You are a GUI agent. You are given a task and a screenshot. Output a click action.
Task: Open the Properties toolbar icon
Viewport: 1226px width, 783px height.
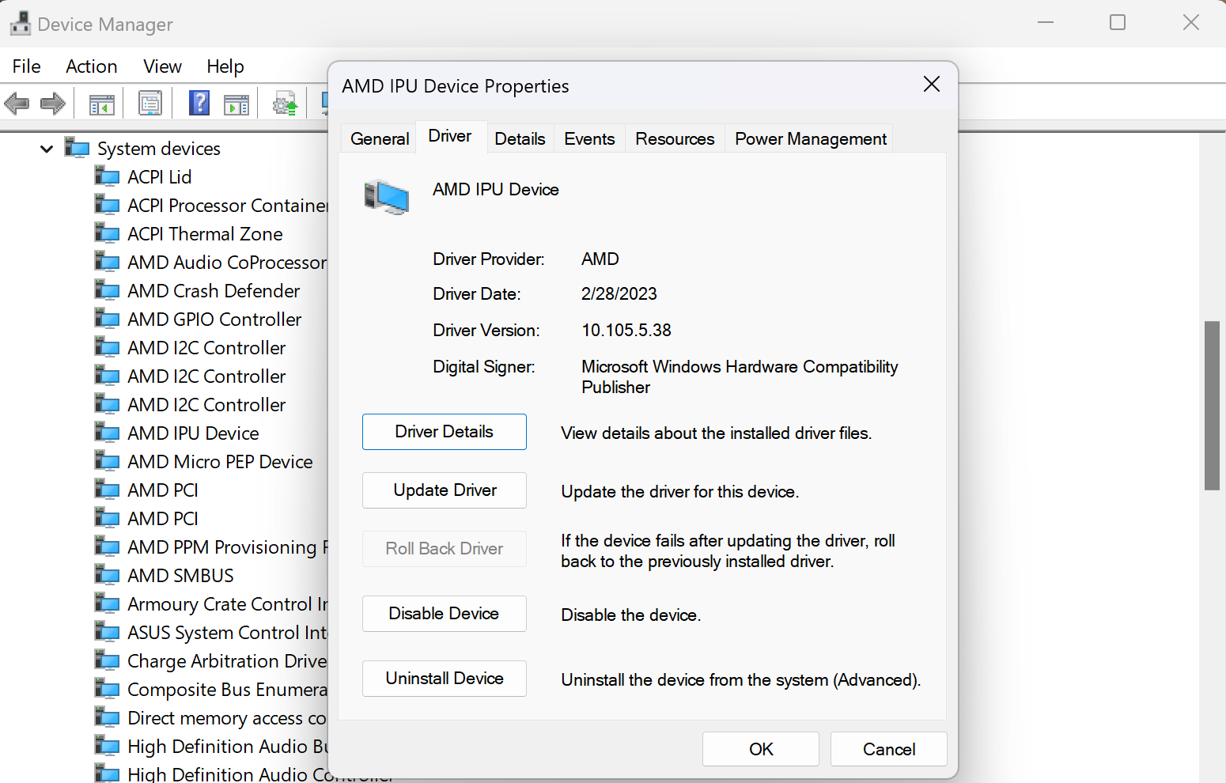coord(150,103)
